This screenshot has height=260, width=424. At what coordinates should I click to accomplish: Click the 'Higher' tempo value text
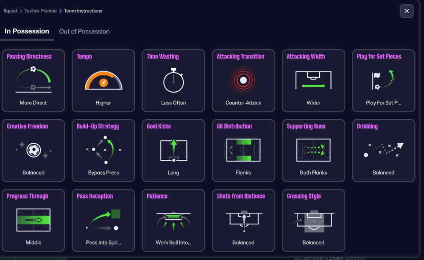(x=103, y=103)
